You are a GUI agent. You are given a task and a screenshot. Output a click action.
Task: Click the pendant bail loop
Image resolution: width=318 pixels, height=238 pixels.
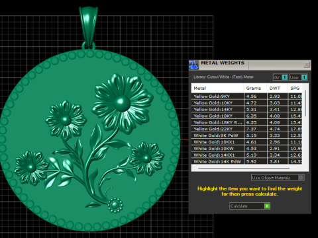pos(88,26)
